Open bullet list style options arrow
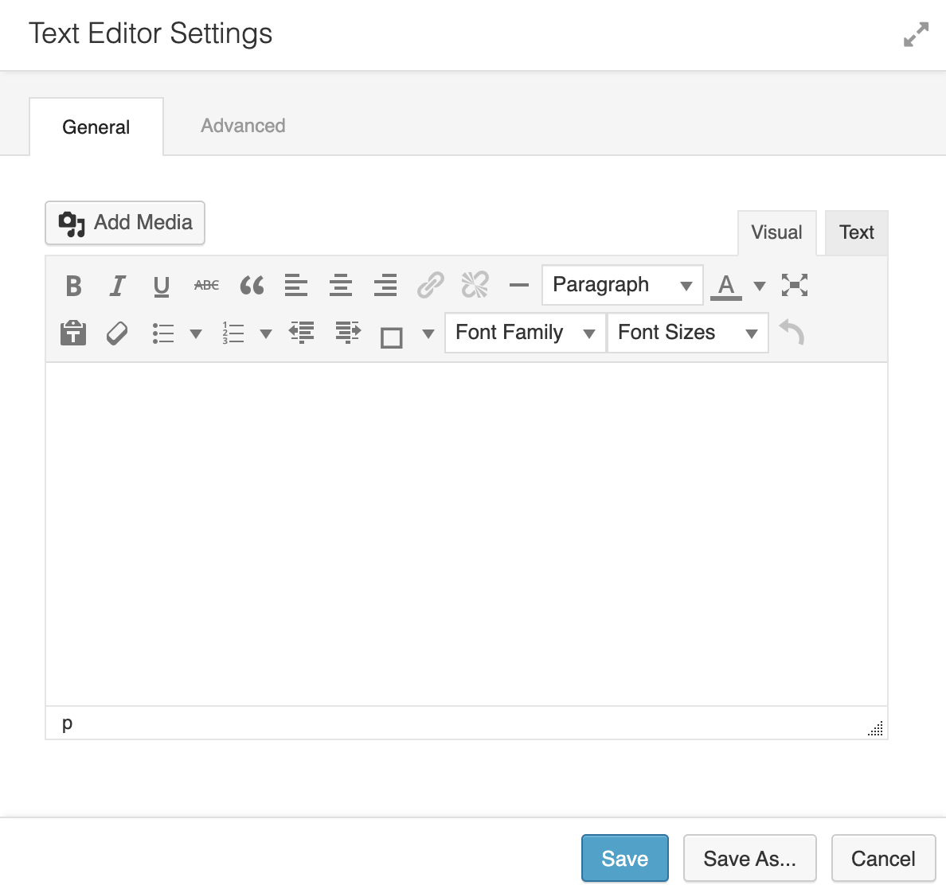946x893 pixels. 195,333
